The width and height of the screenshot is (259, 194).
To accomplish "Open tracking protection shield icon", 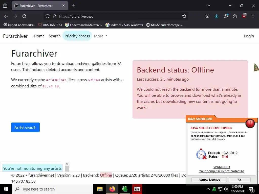I will [x=48, y=16].
